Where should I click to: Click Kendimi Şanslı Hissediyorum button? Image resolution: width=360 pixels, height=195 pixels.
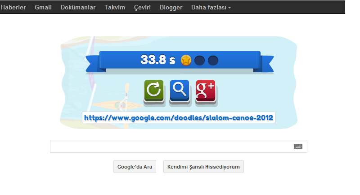click(x=203, y=167)
